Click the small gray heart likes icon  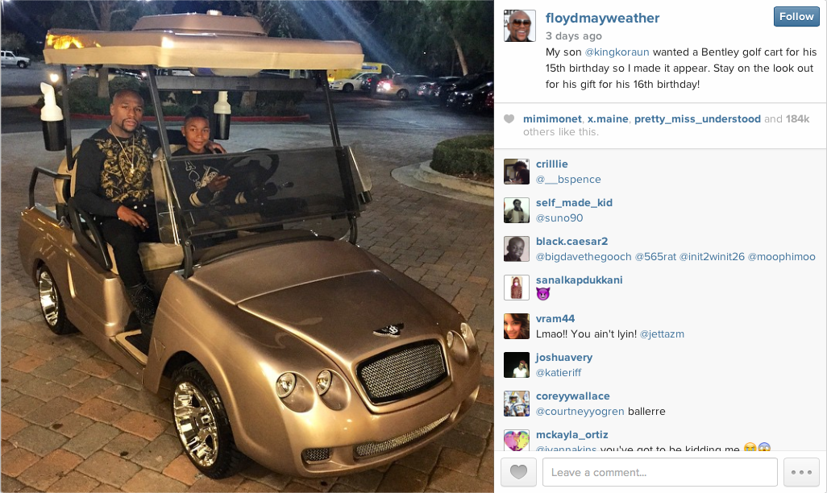[509, 118]
